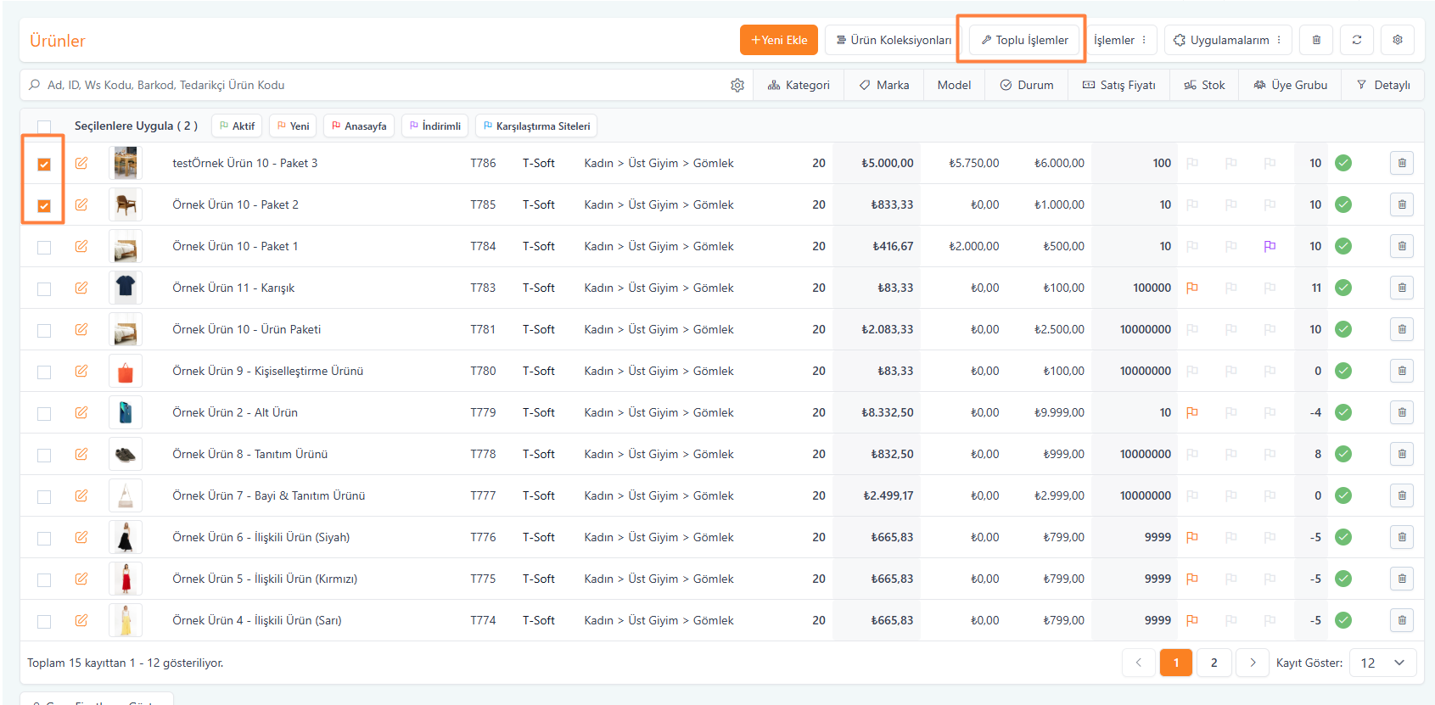Open the Uygulamalarım dropdown
Viewport: 1435px width, 705px height.
tap(1228, 40)
